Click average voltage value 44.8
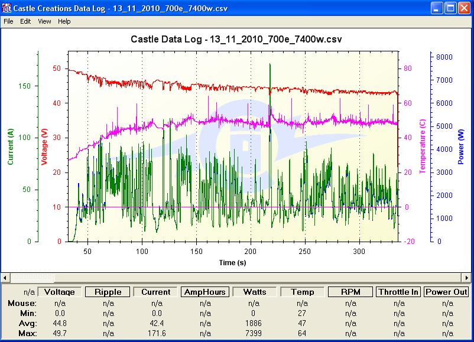The width and height of the screenshot is (474, 342). click(x=60, y=324)
